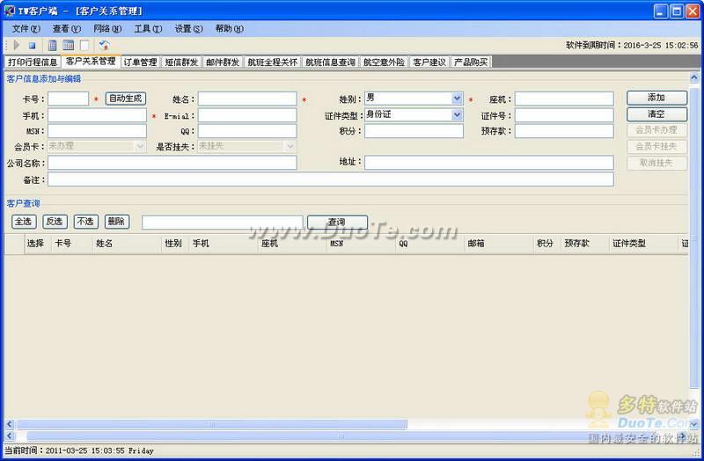Screen dimensions: 704x461
Task: Focus the 积分 input field
Action: coord(414,131)
